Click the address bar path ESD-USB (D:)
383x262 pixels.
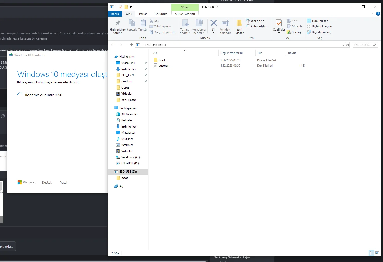pos(154,45)
